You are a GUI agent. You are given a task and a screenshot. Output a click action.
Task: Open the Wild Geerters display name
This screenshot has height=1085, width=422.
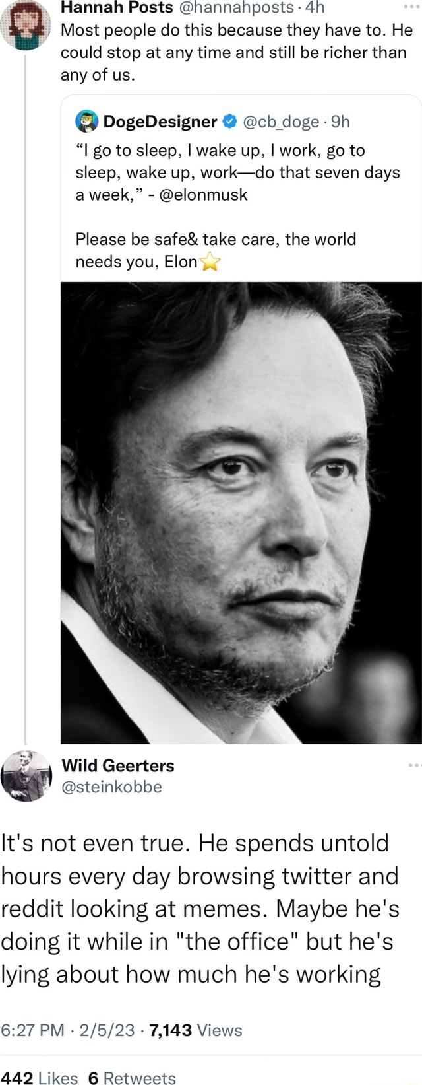click(x=118, y=765)
